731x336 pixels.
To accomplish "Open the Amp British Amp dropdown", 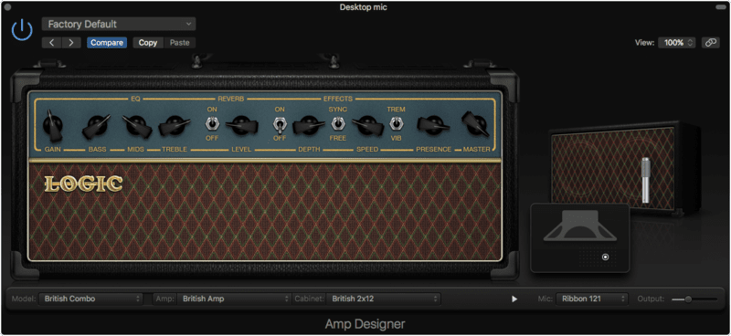I will coord(234,299).
